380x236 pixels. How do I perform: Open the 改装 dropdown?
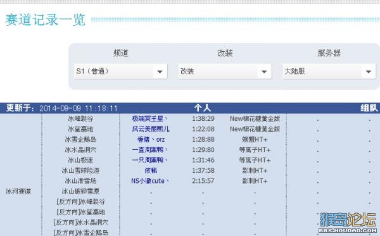(x=225, y=71)
